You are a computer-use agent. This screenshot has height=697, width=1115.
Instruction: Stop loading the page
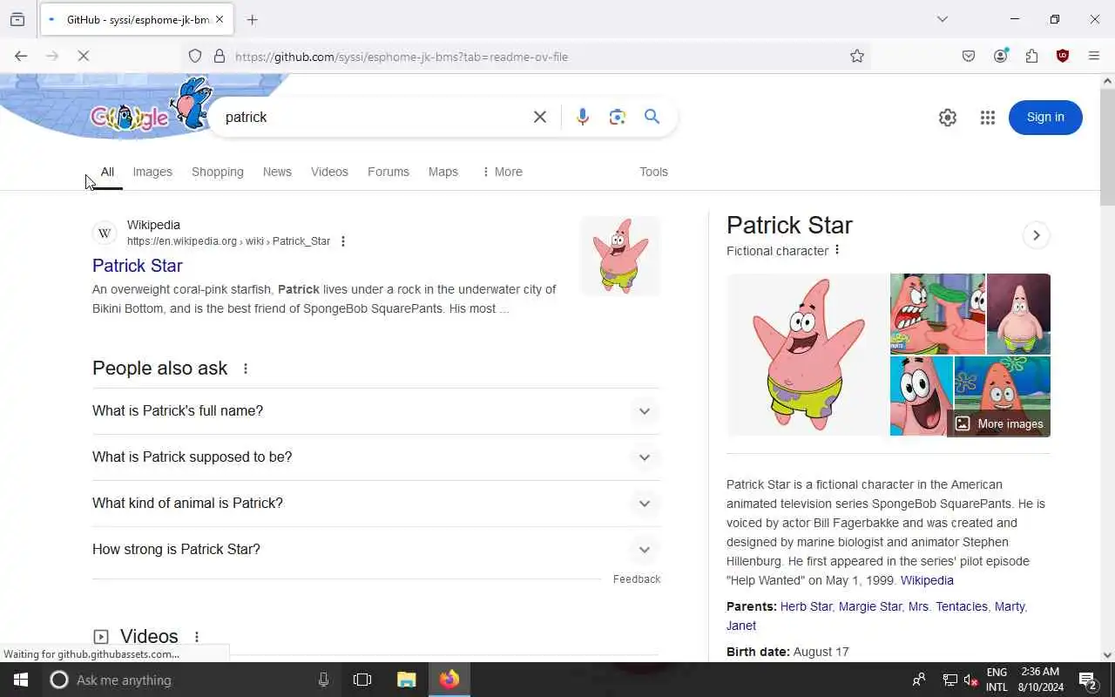(84, 57)
